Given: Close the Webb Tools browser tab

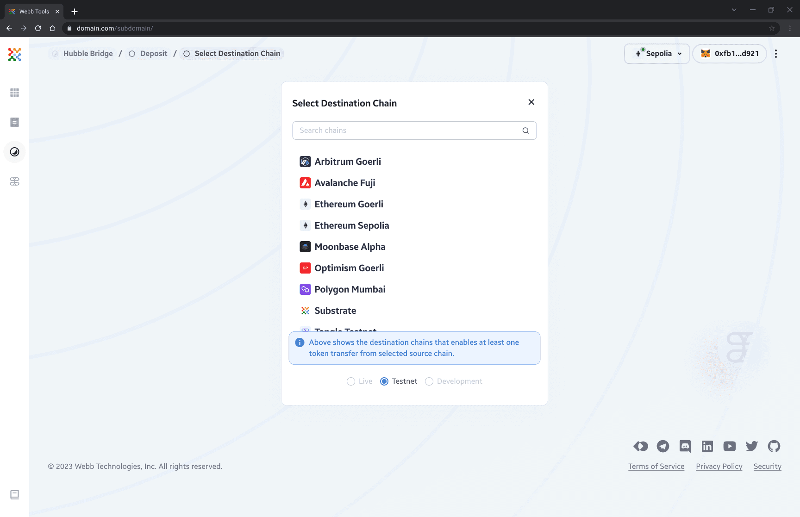Looking at the screenshot, I should [57, 12].
